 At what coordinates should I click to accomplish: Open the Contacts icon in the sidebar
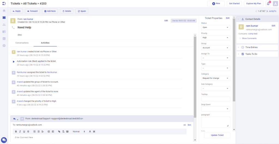4,25
